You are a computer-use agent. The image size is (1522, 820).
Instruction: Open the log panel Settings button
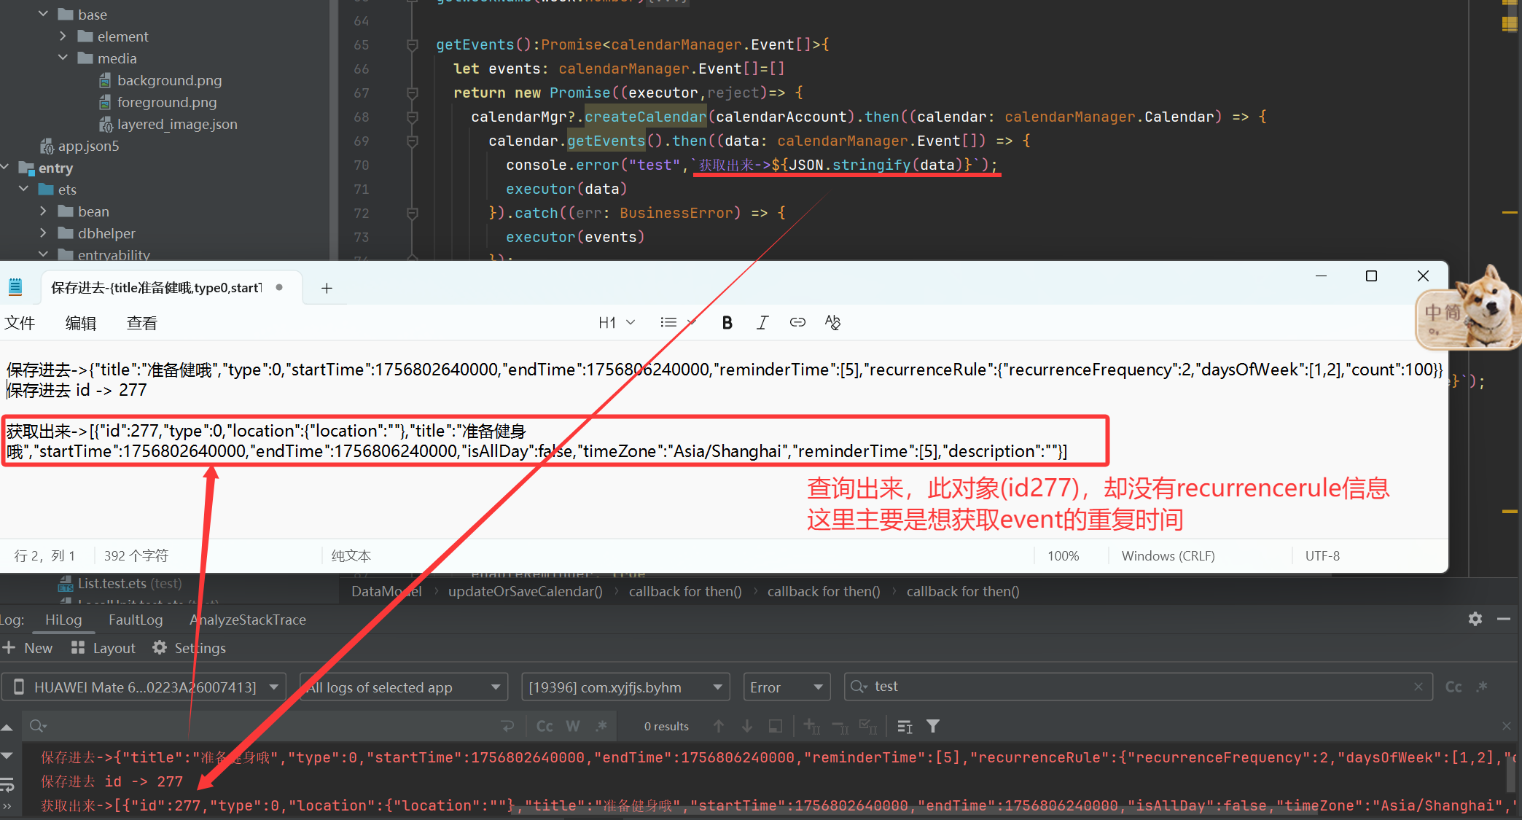click(190, 648)
